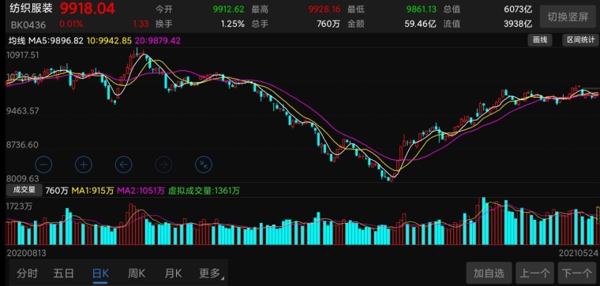The height and width of the screenshot is (286, 600).
Task: Switch to the 日K tab
Action: [100, 273]
